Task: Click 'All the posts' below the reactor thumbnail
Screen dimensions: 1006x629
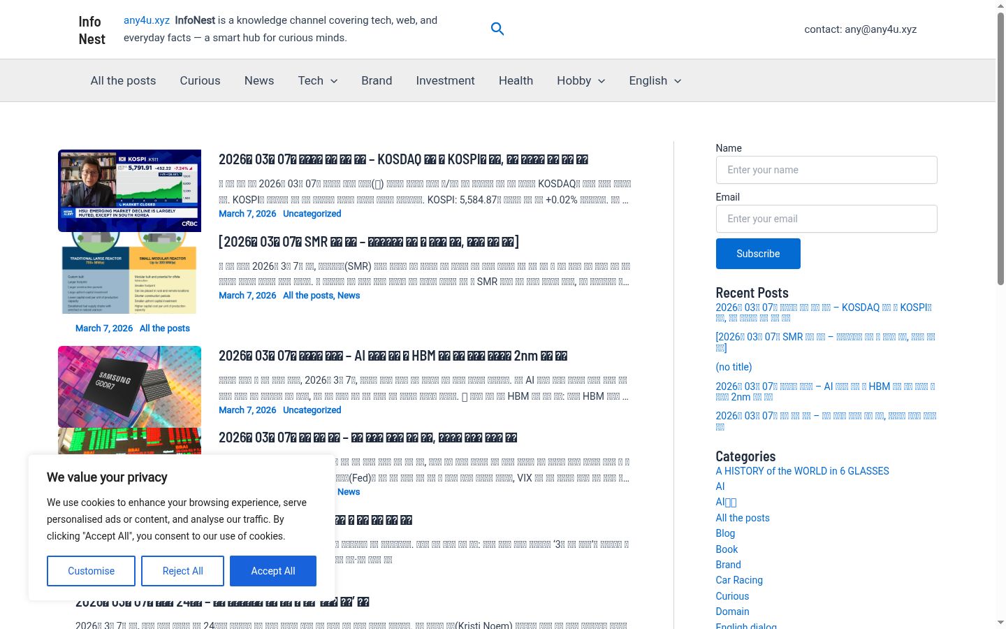Action: pos(165,328)
